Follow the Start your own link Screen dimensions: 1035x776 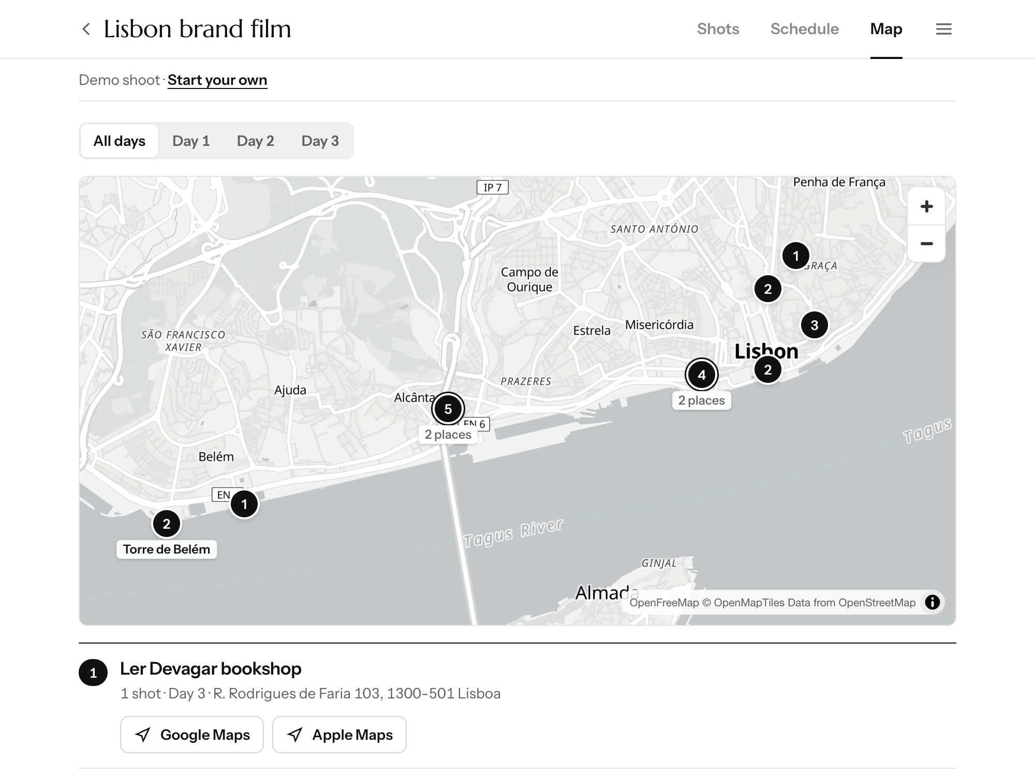coord(217,80)
